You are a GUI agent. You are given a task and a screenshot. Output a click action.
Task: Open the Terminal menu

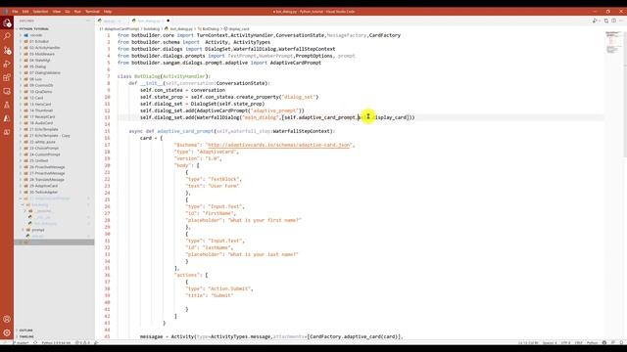pyautogui.click(x=92, y=12)
